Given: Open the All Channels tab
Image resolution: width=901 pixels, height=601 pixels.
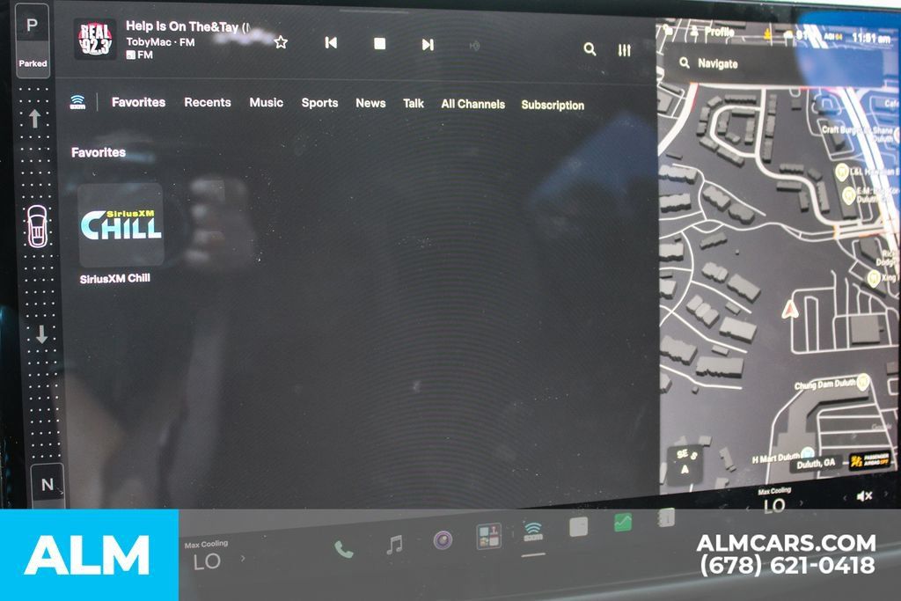Looking at the screenshot, I should pos(472,104).
